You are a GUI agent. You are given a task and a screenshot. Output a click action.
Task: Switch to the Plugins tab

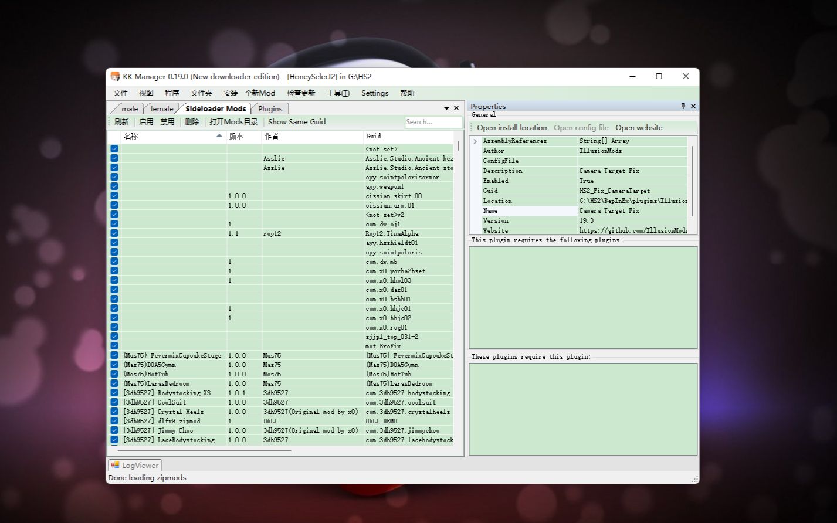pyautogui.click(x=270, y=108)
